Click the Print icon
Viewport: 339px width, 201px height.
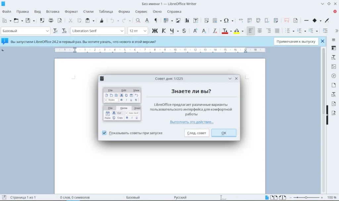click(x=51, y=20)
